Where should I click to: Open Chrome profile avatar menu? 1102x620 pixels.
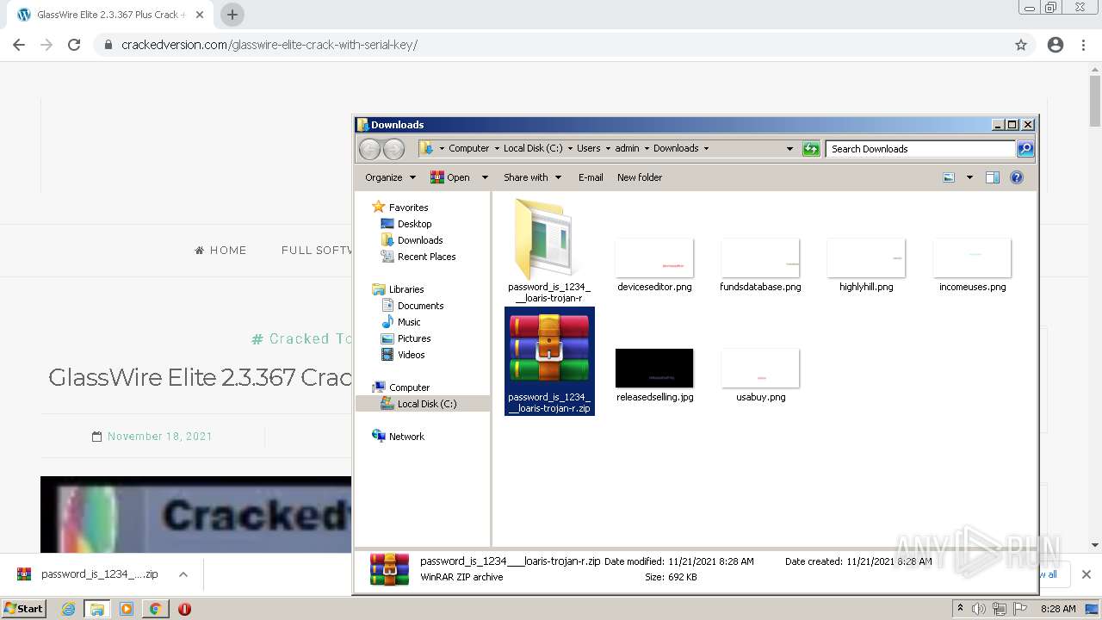pyautogui.click(x=1056, y=45)
